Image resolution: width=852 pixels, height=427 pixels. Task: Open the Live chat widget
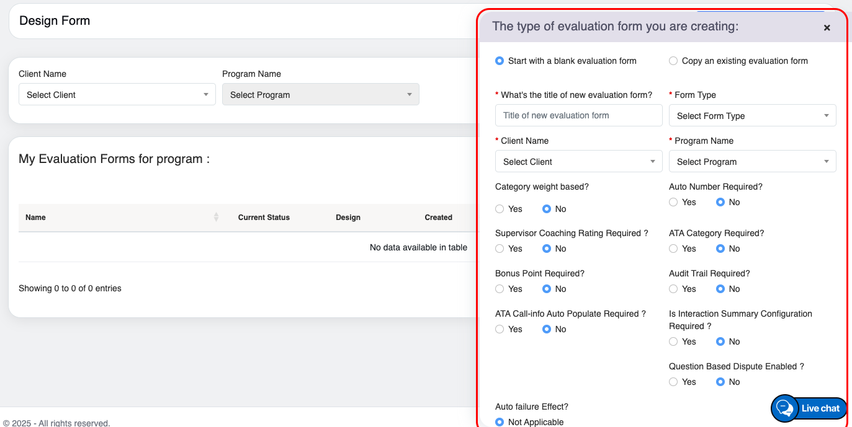(809, 408)
